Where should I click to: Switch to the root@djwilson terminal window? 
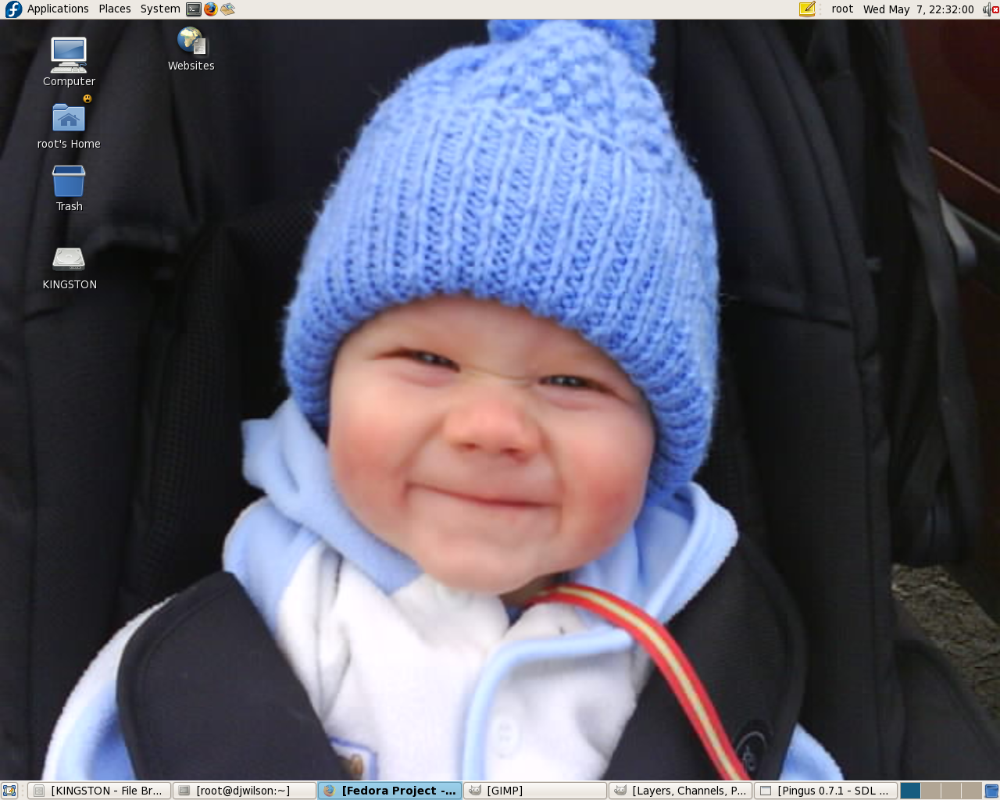tap(245, 791)
